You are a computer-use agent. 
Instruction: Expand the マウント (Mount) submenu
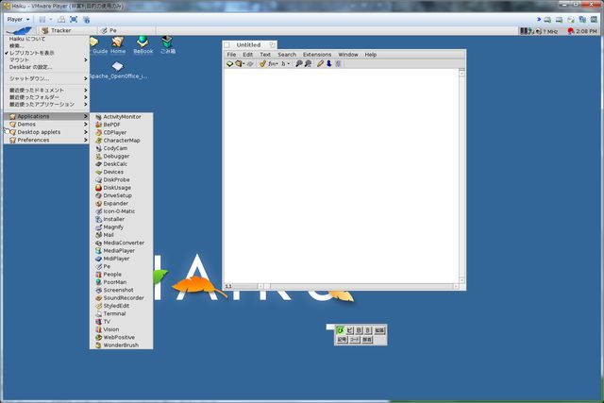[46, 60]
